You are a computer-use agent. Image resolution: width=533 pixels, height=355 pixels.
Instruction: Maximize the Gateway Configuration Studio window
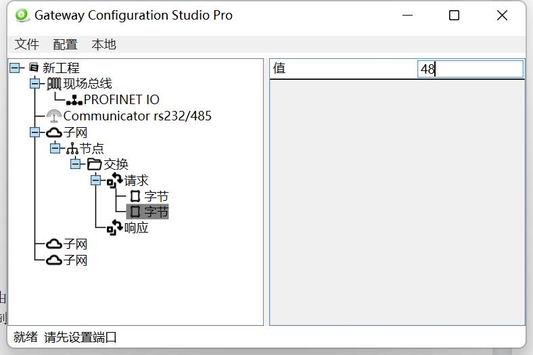point(454,16)
